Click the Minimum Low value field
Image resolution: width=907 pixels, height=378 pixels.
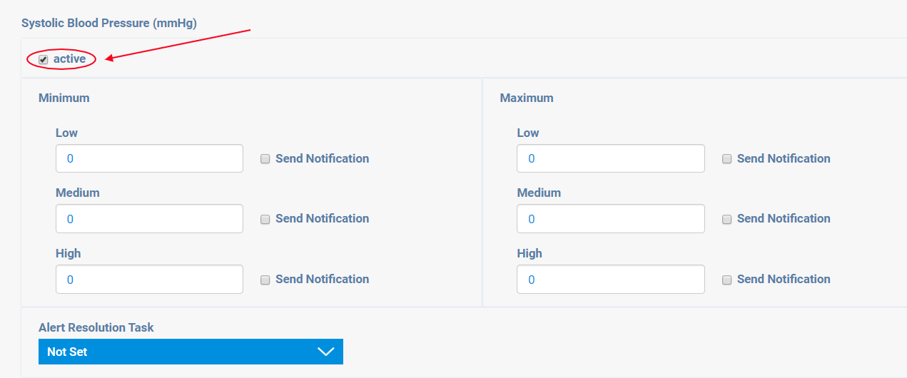(x=149, y=158)
